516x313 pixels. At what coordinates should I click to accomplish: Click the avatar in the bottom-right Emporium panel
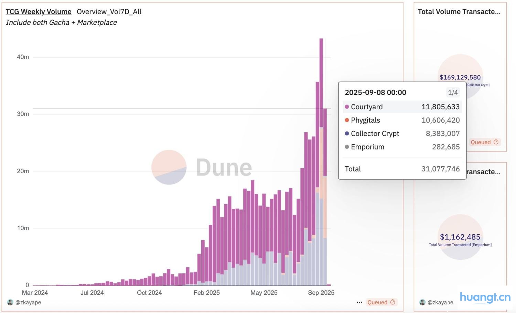click(422, 302)
